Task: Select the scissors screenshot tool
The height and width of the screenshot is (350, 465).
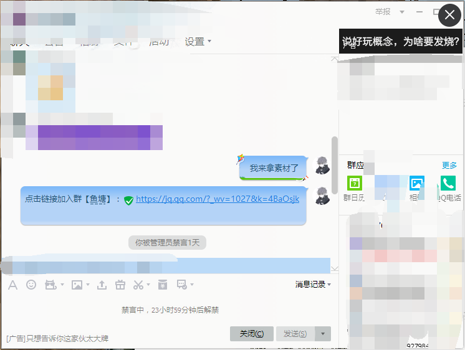Action: (138, 285)
